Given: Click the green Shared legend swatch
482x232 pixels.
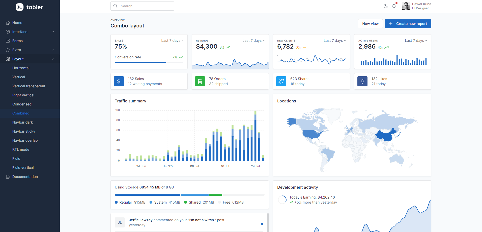Looking at the screenshot, I should pos(186,202).
